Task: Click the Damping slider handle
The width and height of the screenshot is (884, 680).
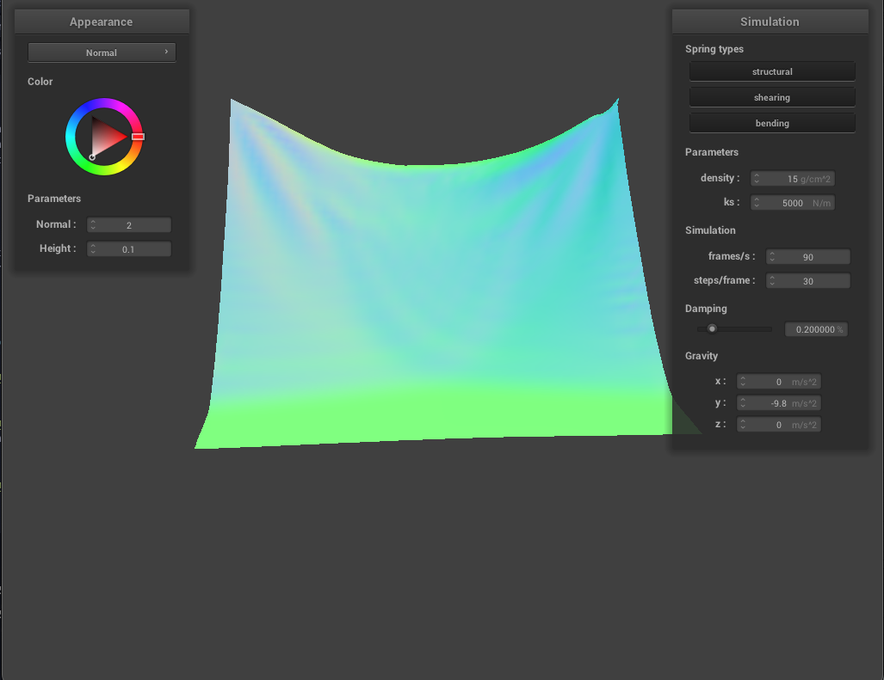Action: 712,328
